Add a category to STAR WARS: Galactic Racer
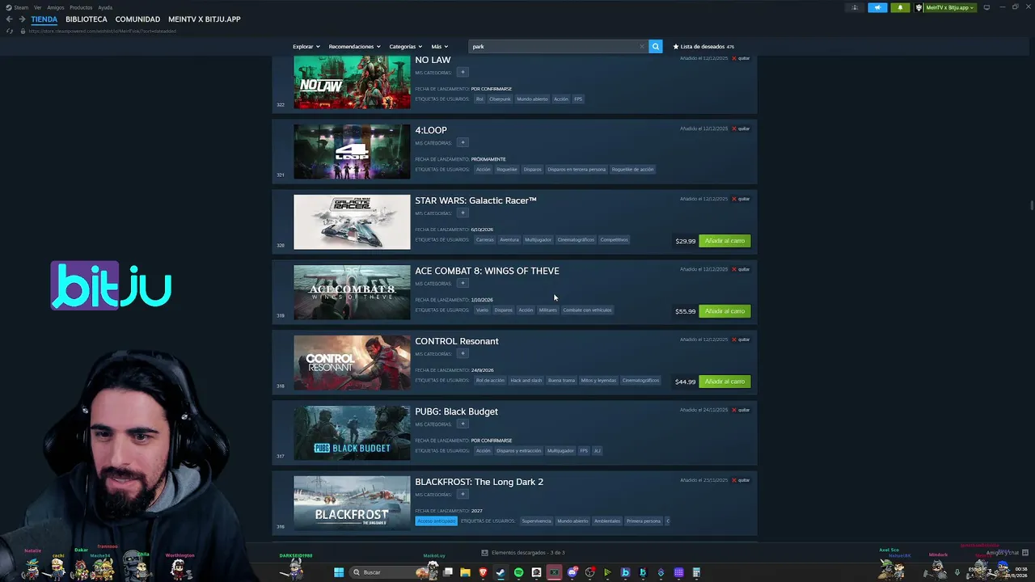This screenshot has height=582, width=1035. [463, 213]
